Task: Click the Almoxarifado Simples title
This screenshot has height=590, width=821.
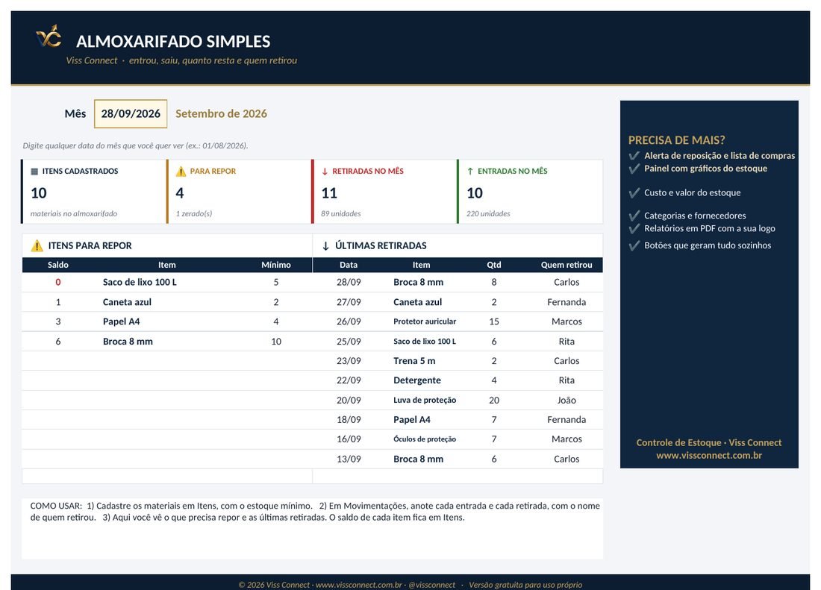Action: [173, 41]
